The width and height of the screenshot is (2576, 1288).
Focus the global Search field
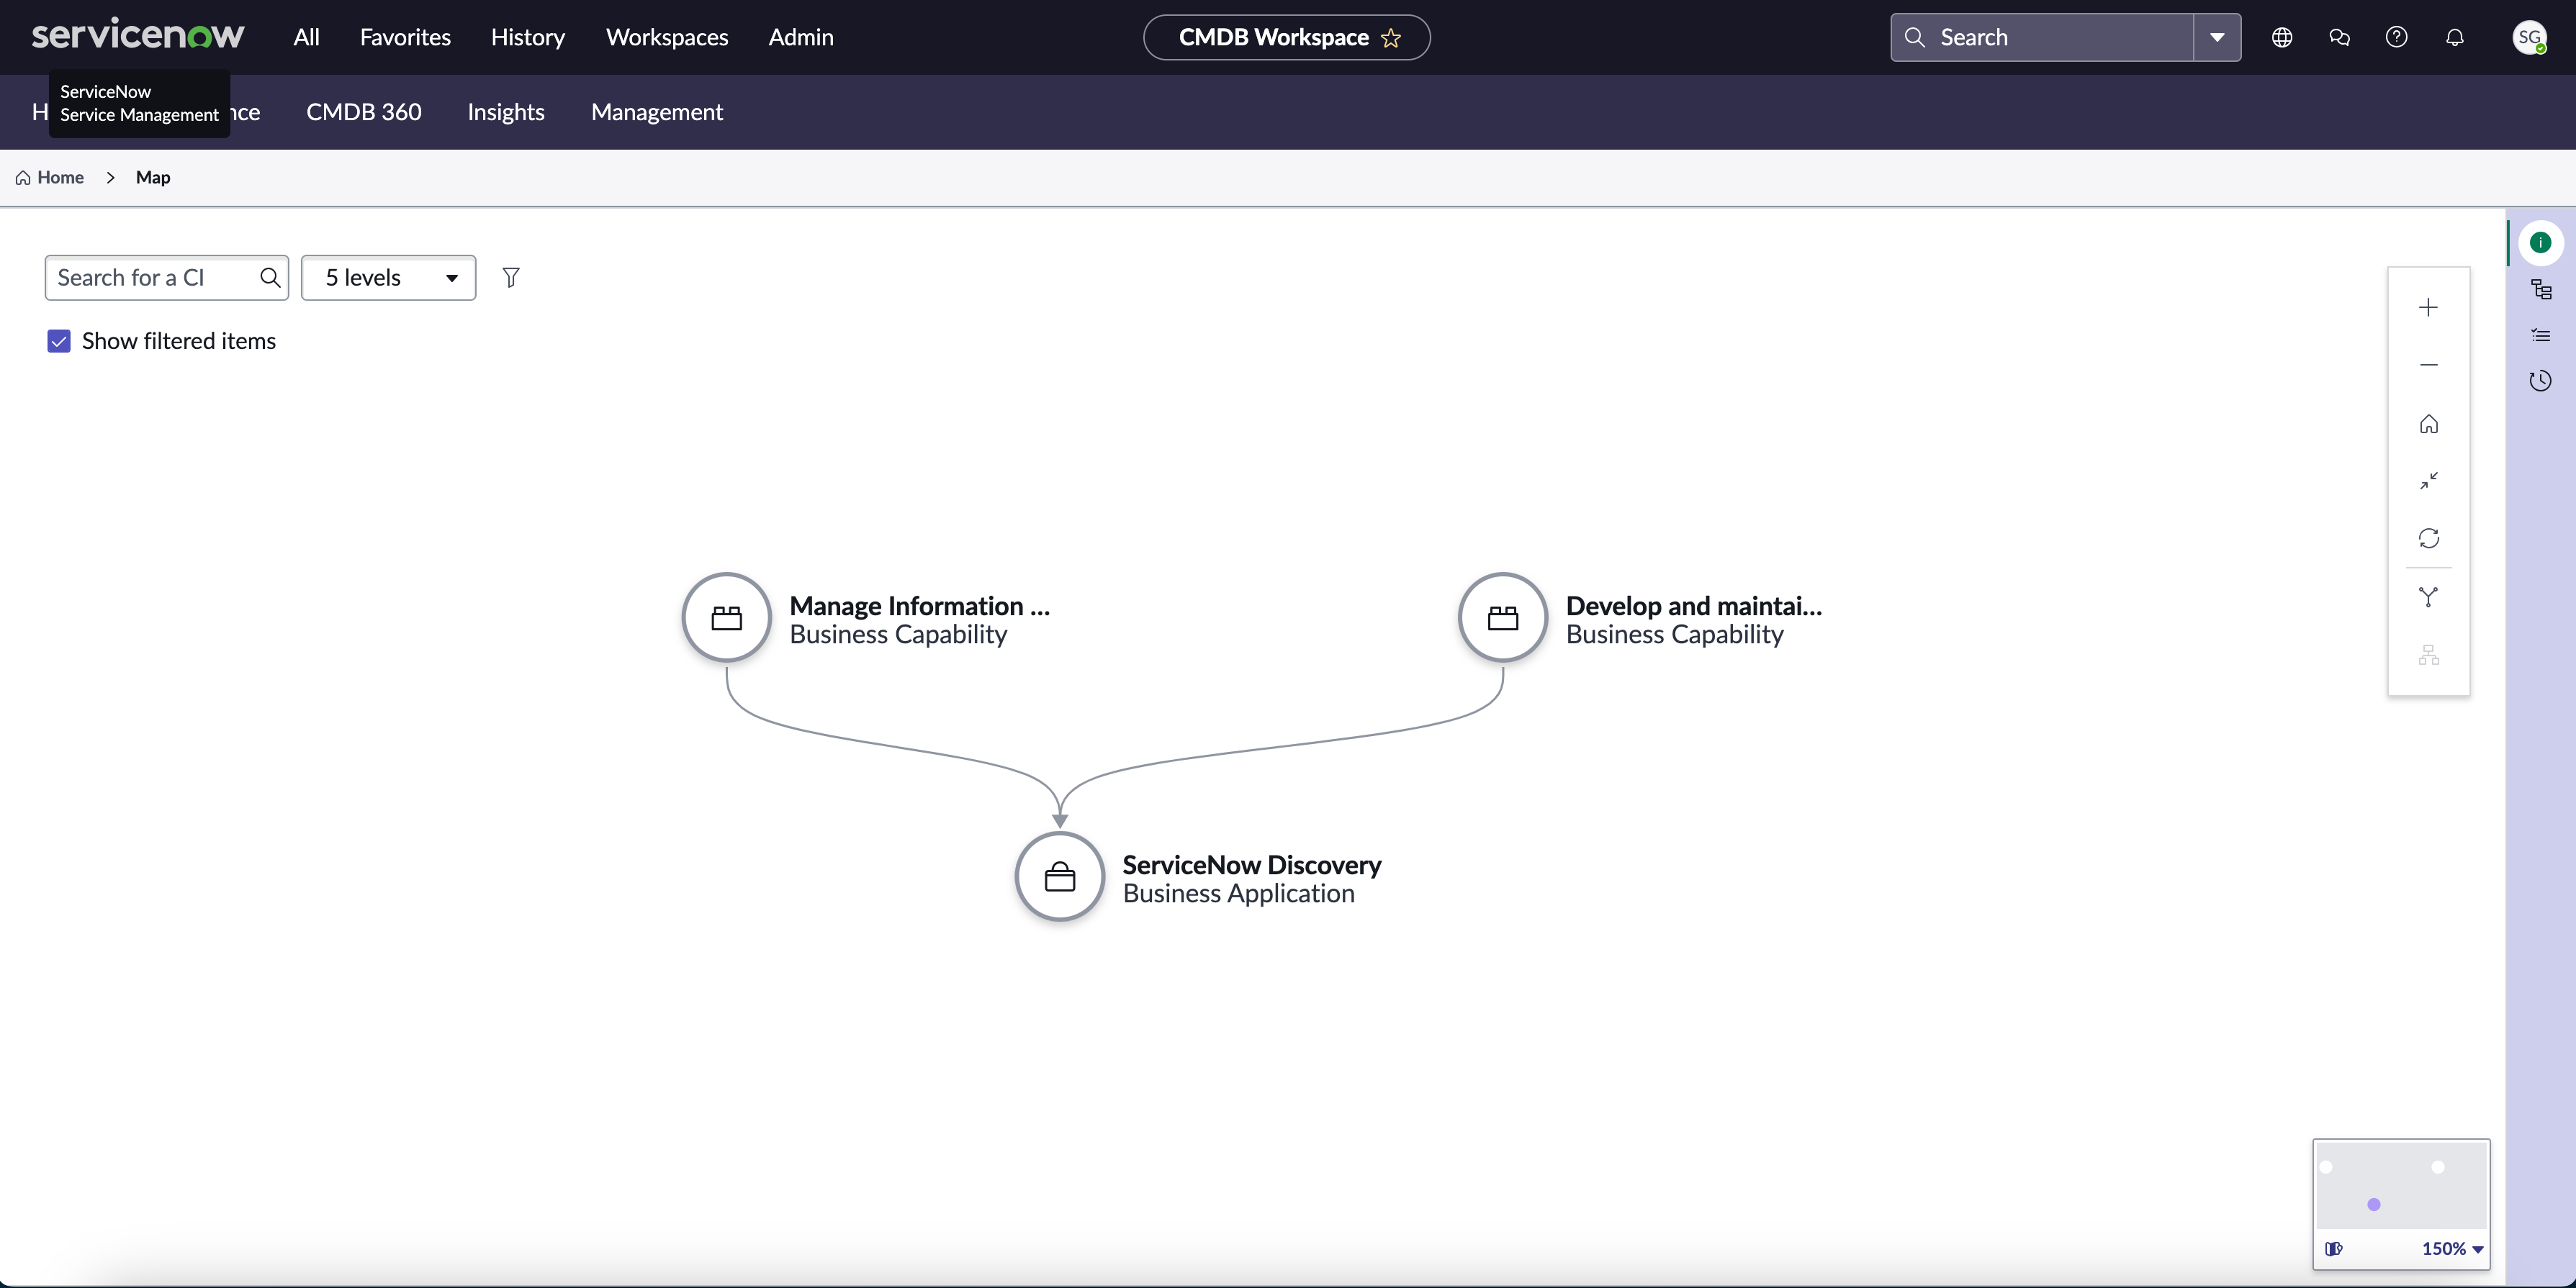[x=2042, y=37]
